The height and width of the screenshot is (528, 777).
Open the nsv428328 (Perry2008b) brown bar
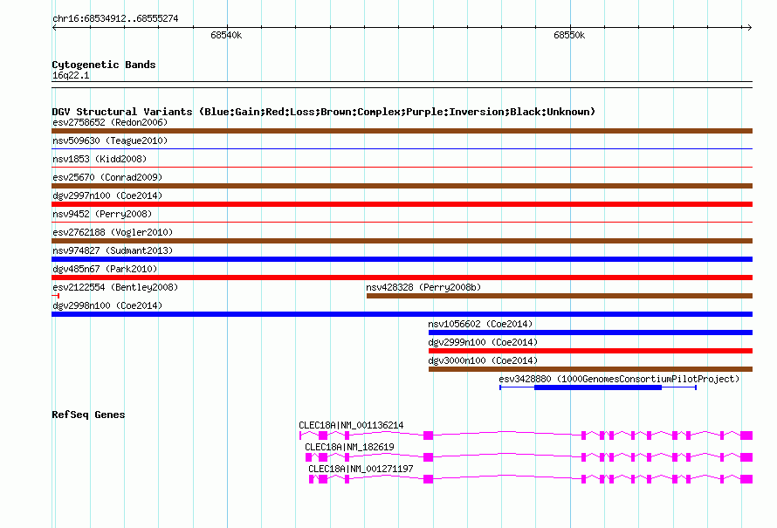(560, 296)
